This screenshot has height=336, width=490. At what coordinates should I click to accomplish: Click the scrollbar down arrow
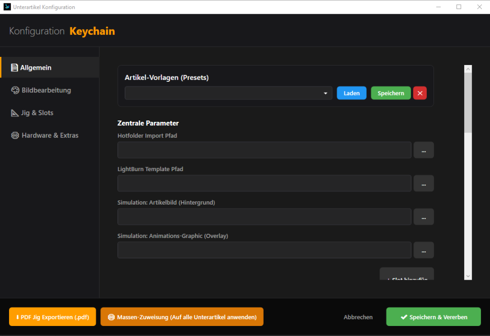(468, 276)
